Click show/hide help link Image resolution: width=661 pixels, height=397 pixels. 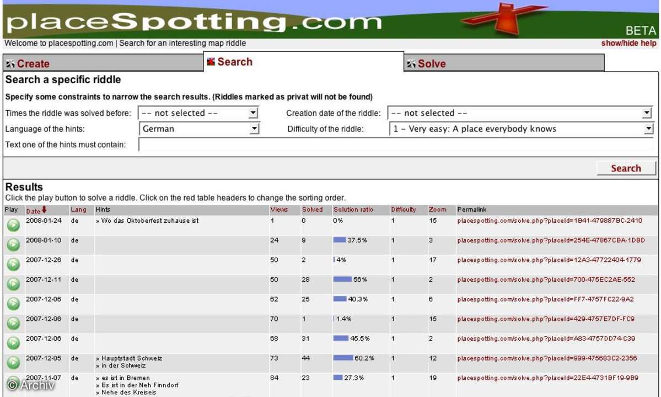[628, 43]
